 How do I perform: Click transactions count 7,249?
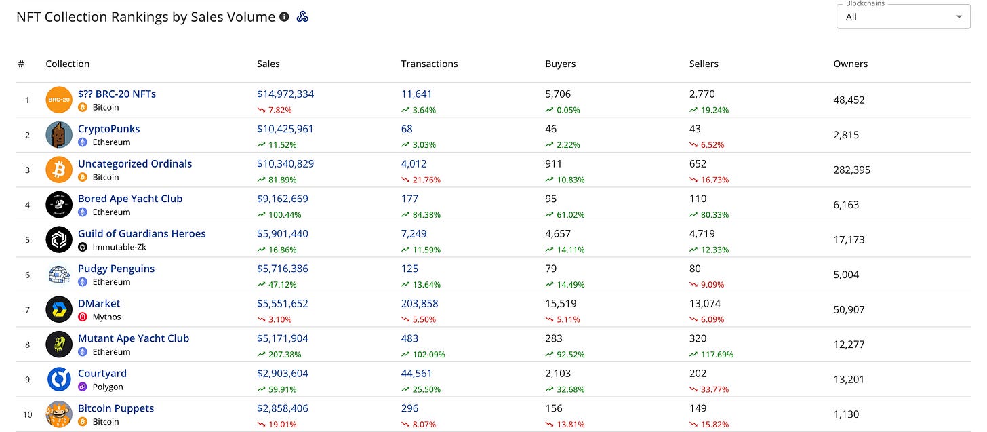(414, 233)
